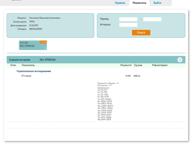Focus the № заказа input field
This screenshot has height=146, width=195.
pyautogui.click(x=128, y=25)
